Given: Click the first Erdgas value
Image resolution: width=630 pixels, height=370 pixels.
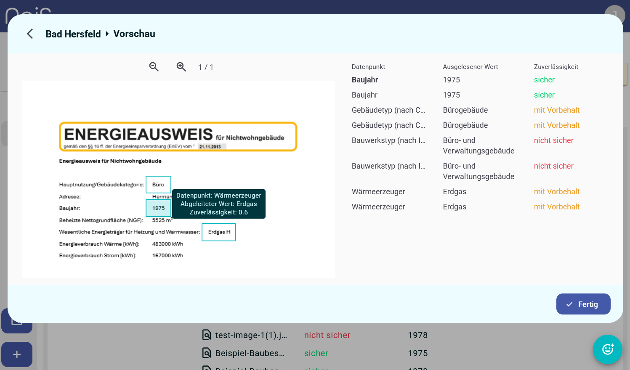Looking at the screenshot, I should pos(455,192).
